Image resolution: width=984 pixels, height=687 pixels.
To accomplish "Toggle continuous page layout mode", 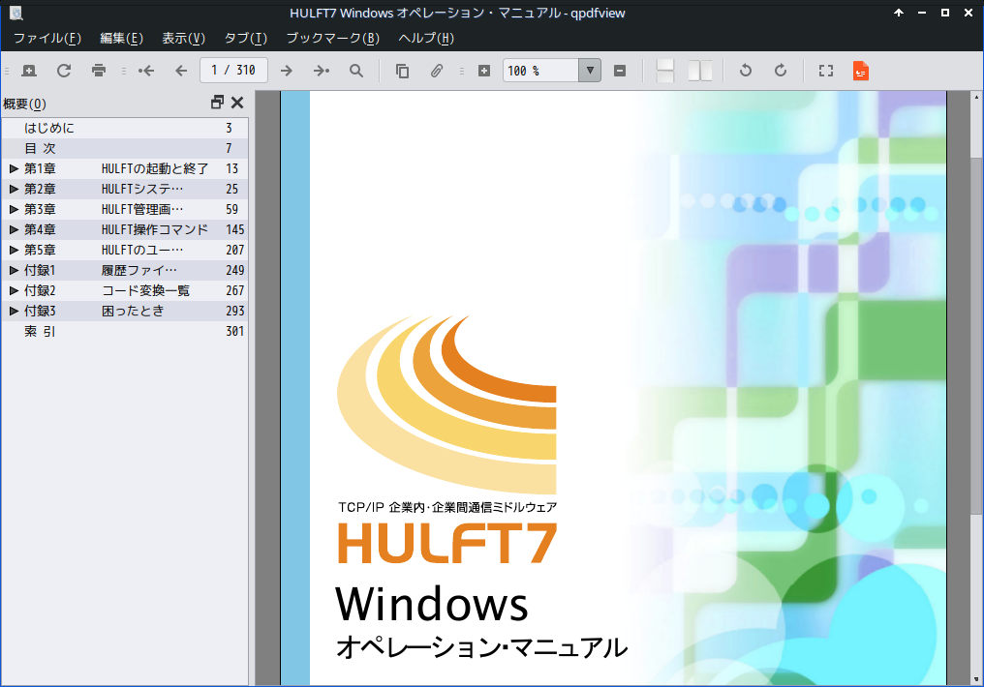I will tap(665, 71).
